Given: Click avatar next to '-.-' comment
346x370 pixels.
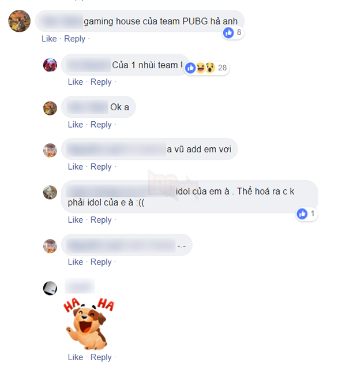Looking at the screenshot, I should (x=50, y=246).
